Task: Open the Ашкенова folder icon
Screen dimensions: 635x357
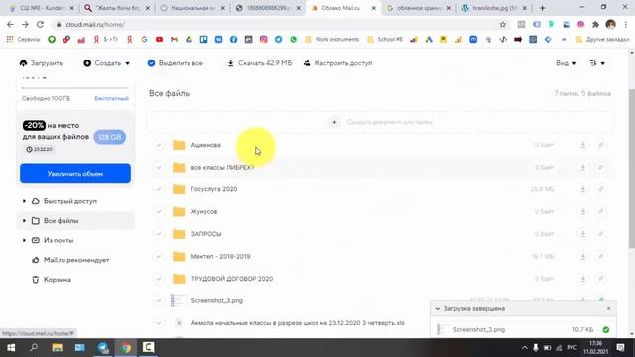Action: pos(179,145)
